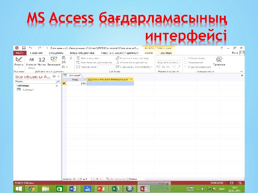Screen dimensions: 258x193
Task: Click the Access app icon in title bar
Action: (17, 48)
